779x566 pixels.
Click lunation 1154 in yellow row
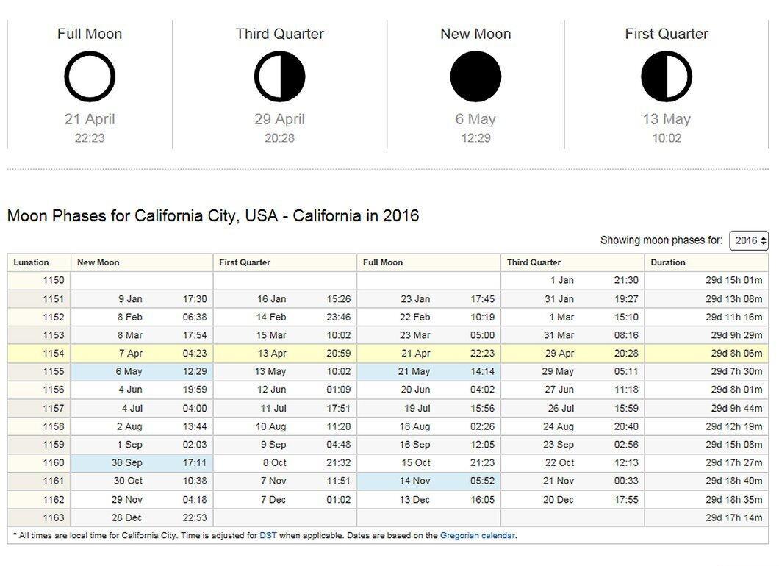[53, 354]
